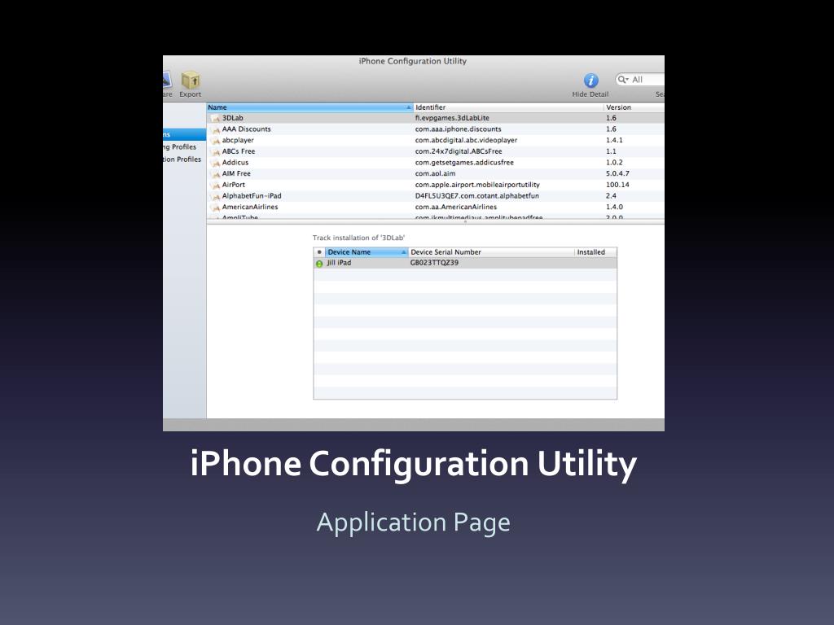Sort by Installed column header
Viewport: 834px width, 625px height.
click(x=595, y=252)
